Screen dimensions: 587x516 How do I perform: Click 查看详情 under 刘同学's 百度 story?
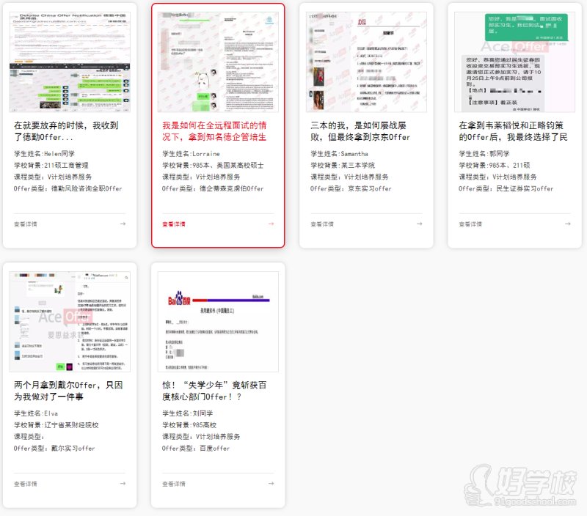coord(174,484)
